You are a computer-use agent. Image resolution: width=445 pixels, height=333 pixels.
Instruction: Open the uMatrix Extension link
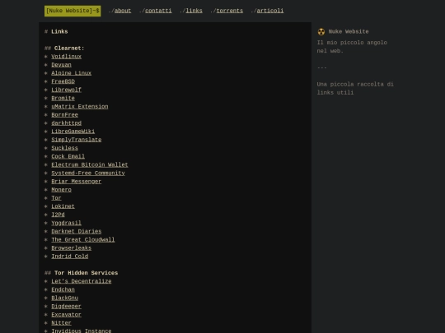tap(80, 106)
